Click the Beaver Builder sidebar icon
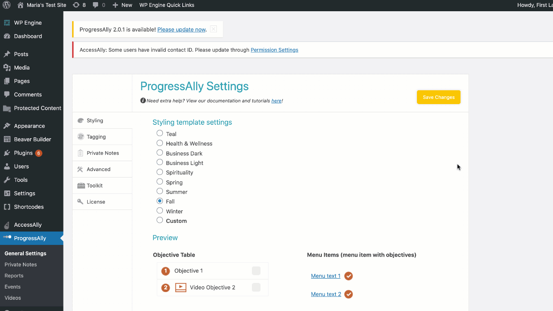The image size is (553, 311). (7, 140)
